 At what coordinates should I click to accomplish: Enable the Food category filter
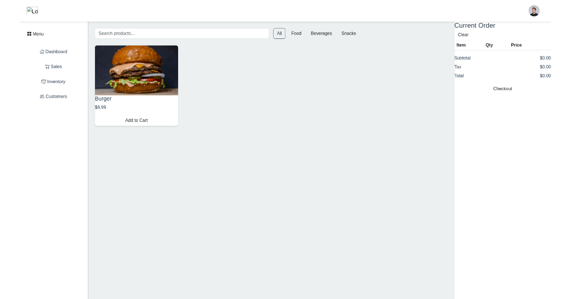pos(296,33)
